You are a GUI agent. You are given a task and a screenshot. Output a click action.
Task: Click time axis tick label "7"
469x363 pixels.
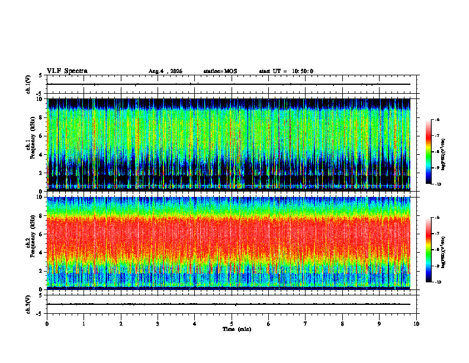(306, 324)
